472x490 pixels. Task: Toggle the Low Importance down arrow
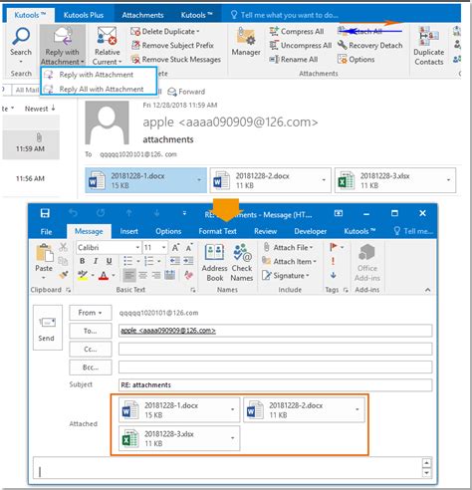[334, 275]
